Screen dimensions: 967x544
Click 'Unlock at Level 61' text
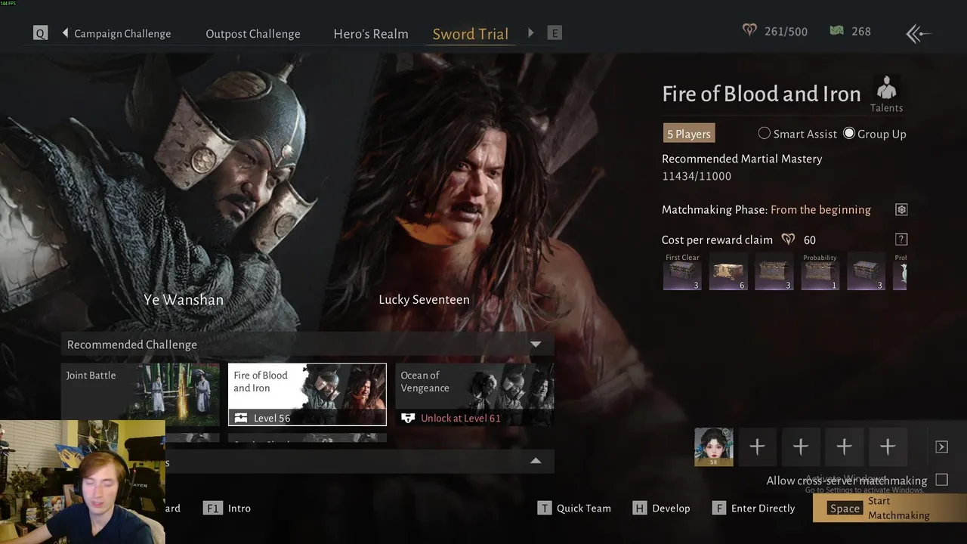click(x=461, y=418)
